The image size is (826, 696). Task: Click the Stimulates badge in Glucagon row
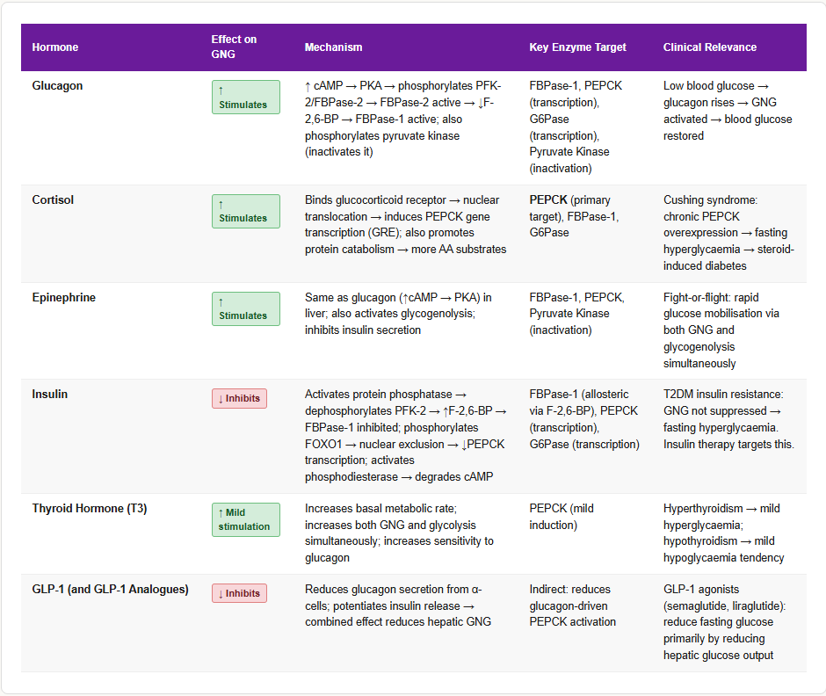(245, 98)
